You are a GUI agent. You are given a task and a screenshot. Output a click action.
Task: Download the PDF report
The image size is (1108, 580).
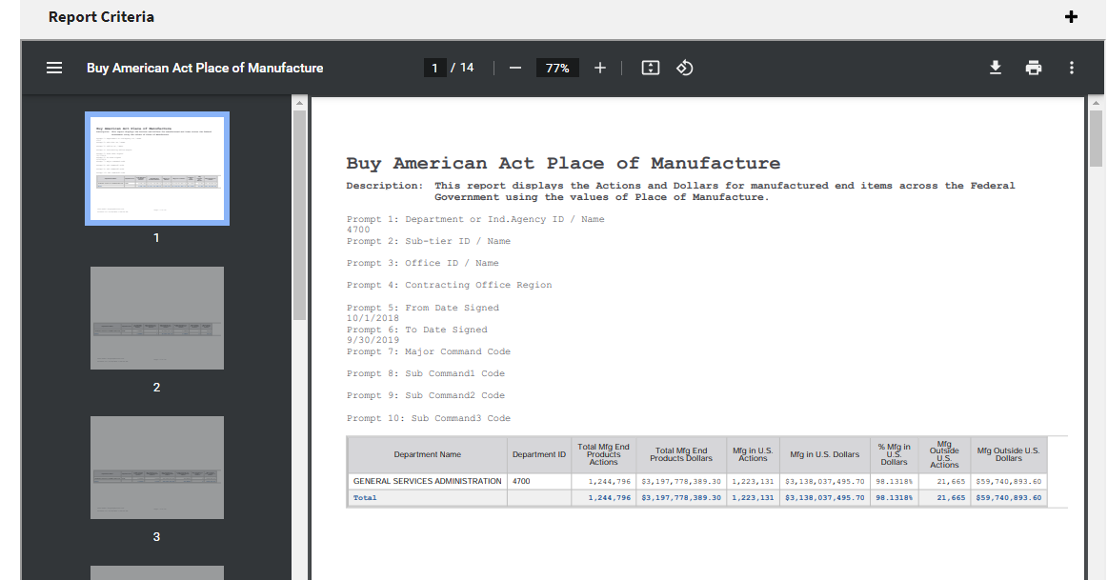pos(995,68)
